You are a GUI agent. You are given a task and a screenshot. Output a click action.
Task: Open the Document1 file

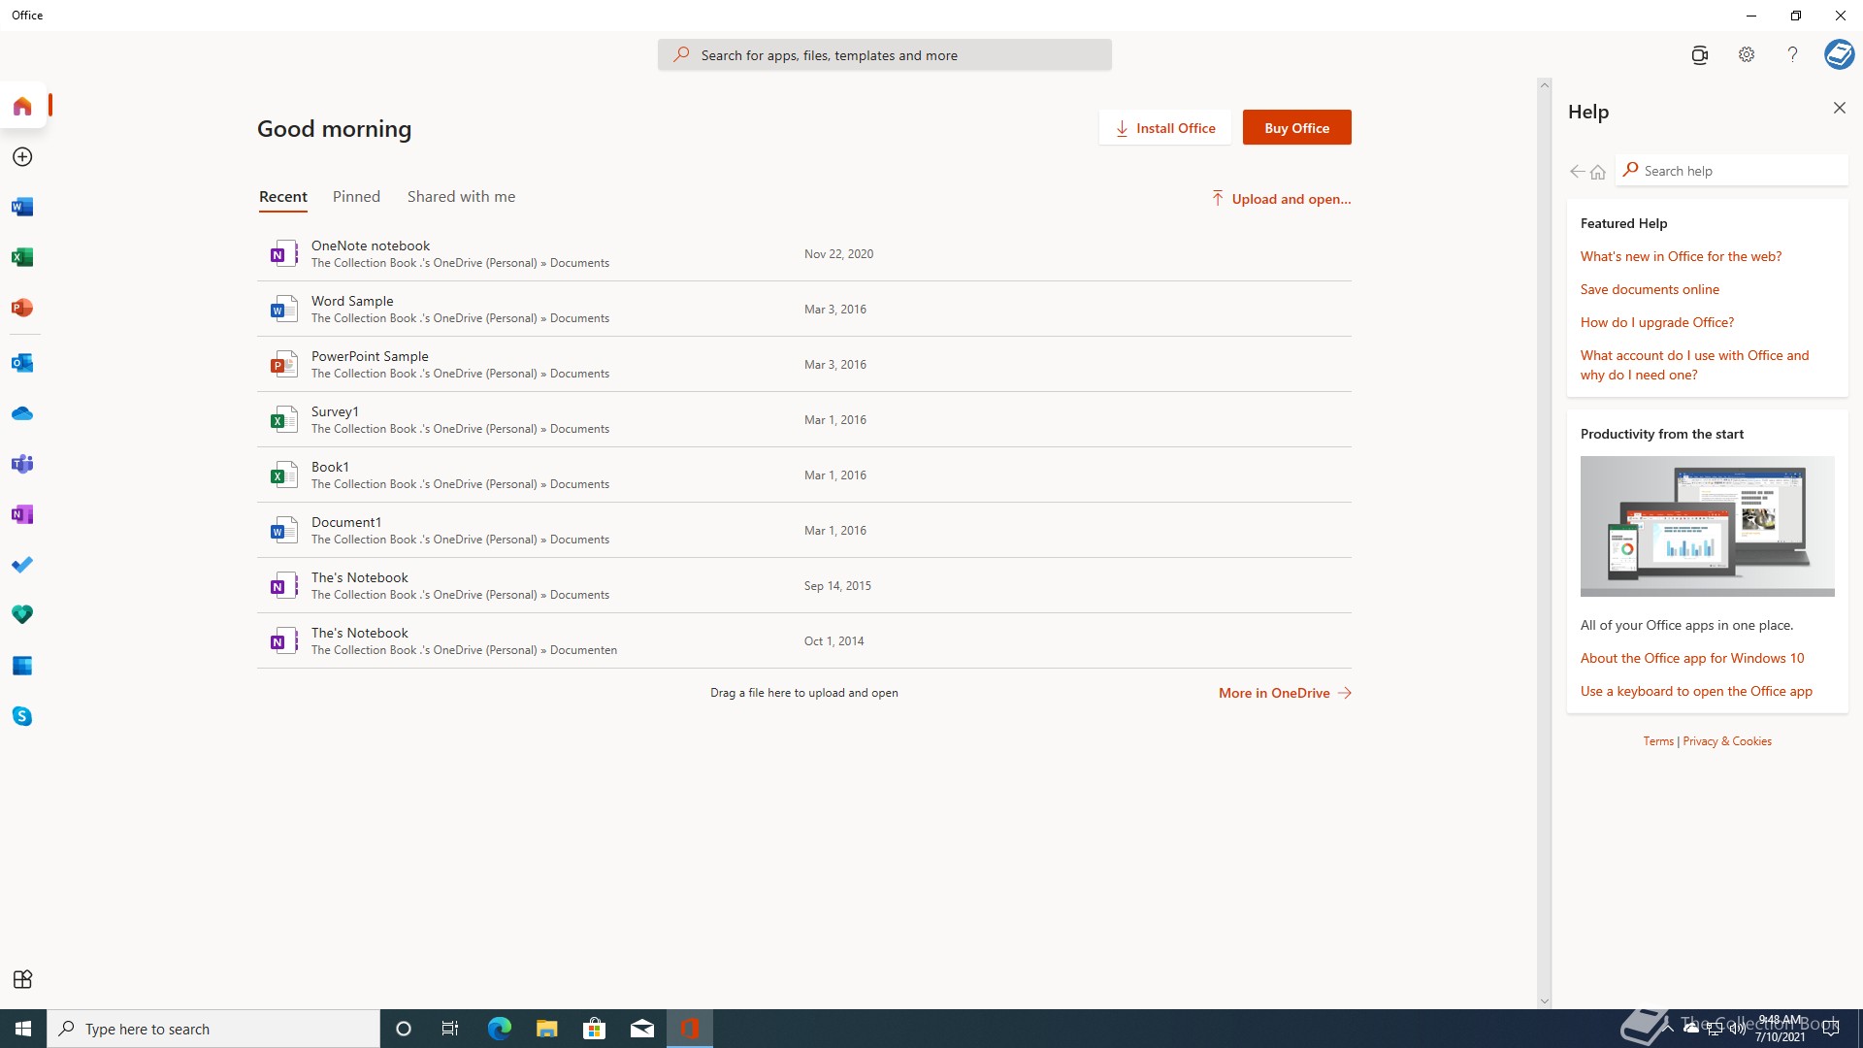tap(803, 531)
